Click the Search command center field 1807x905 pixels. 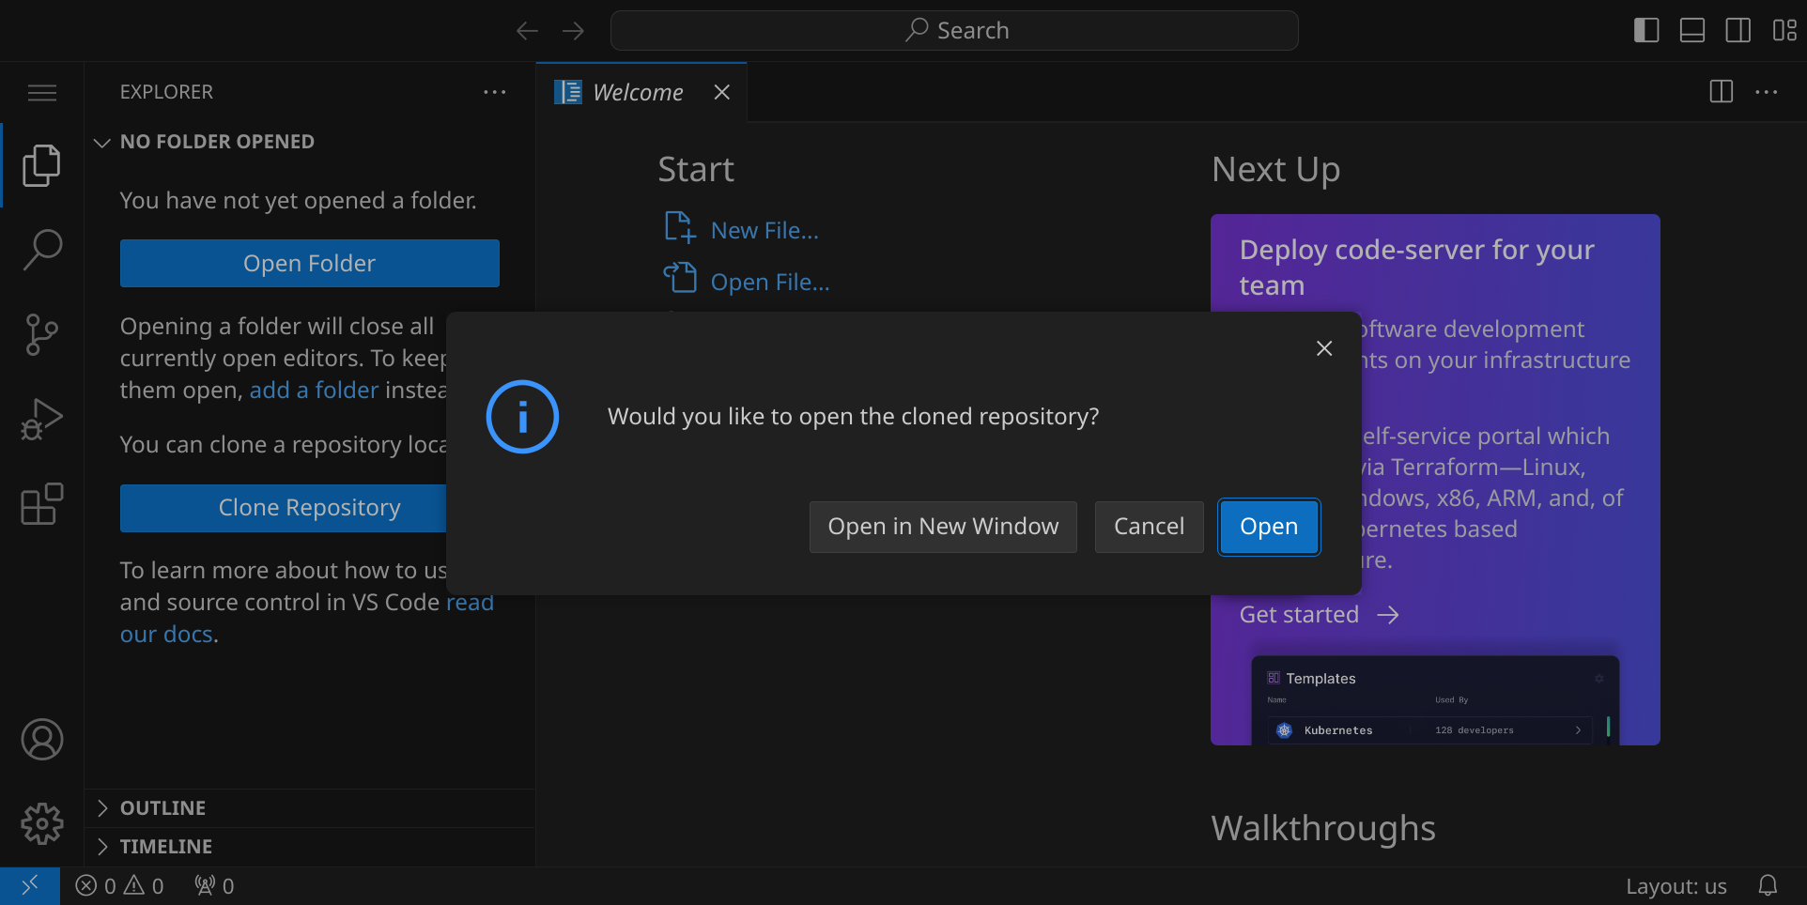[954, 30]
